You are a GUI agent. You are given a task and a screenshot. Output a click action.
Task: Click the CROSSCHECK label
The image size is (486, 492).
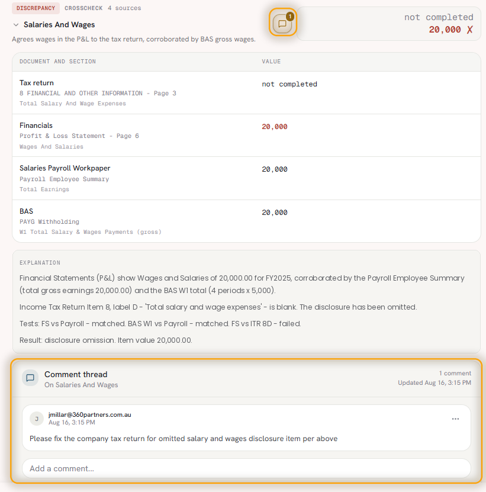pyautogui.click(x=83, y=8)
